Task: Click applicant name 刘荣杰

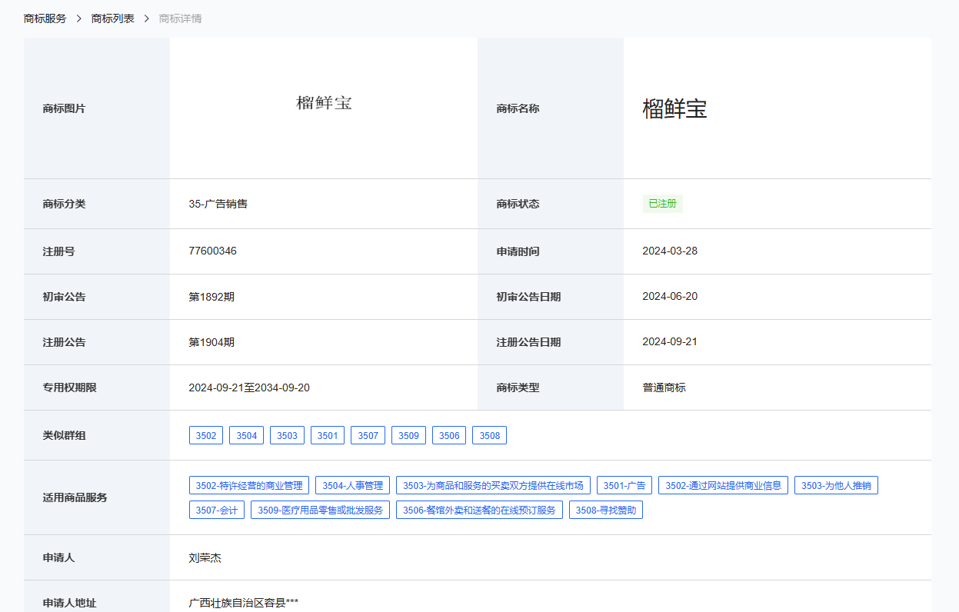Action: pyautogui.click(x=205, y=557)
